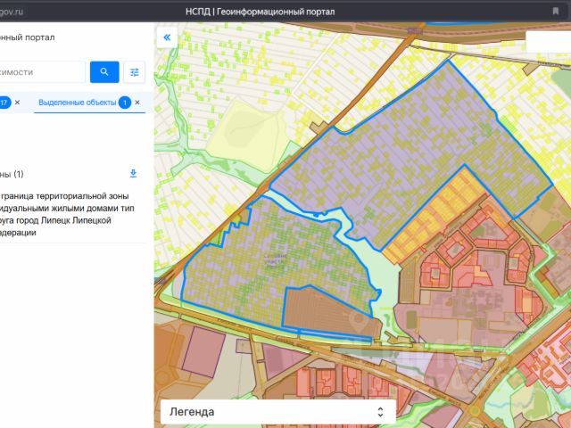This screenshot has width=571, height=428.
Task: Select the brown parcel inside the lower zone
Action: pyautogui.click(x=324, y=312)
